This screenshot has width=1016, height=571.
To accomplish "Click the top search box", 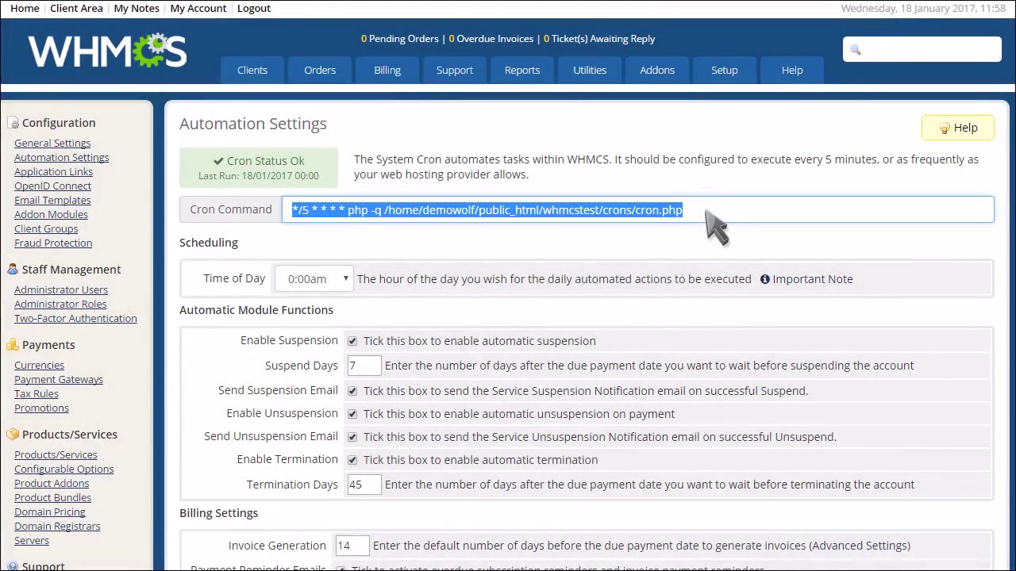I will coord(922,49).
